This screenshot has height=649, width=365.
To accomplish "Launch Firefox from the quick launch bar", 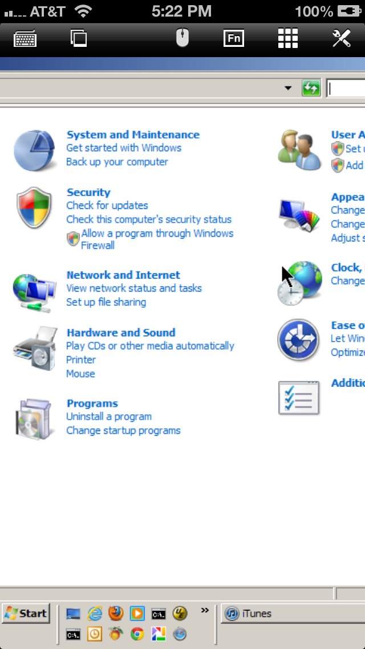I will [116, 613].
